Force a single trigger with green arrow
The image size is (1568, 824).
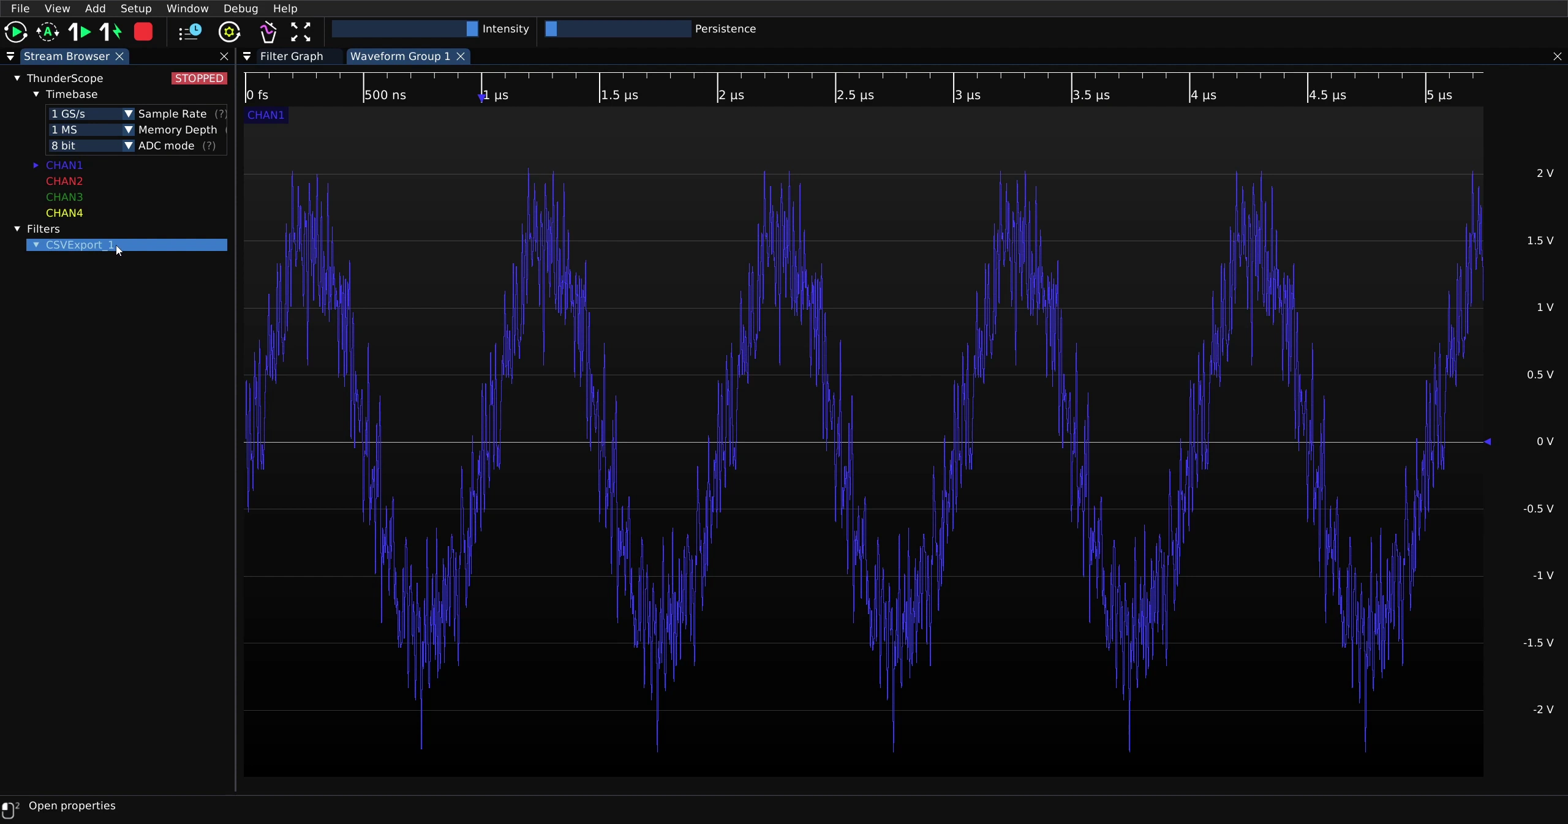111,32
